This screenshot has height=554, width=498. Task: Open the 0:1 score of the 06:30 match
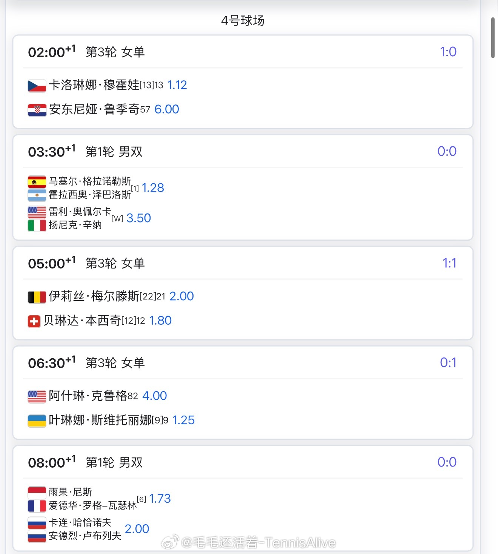(x=448, y=362)
